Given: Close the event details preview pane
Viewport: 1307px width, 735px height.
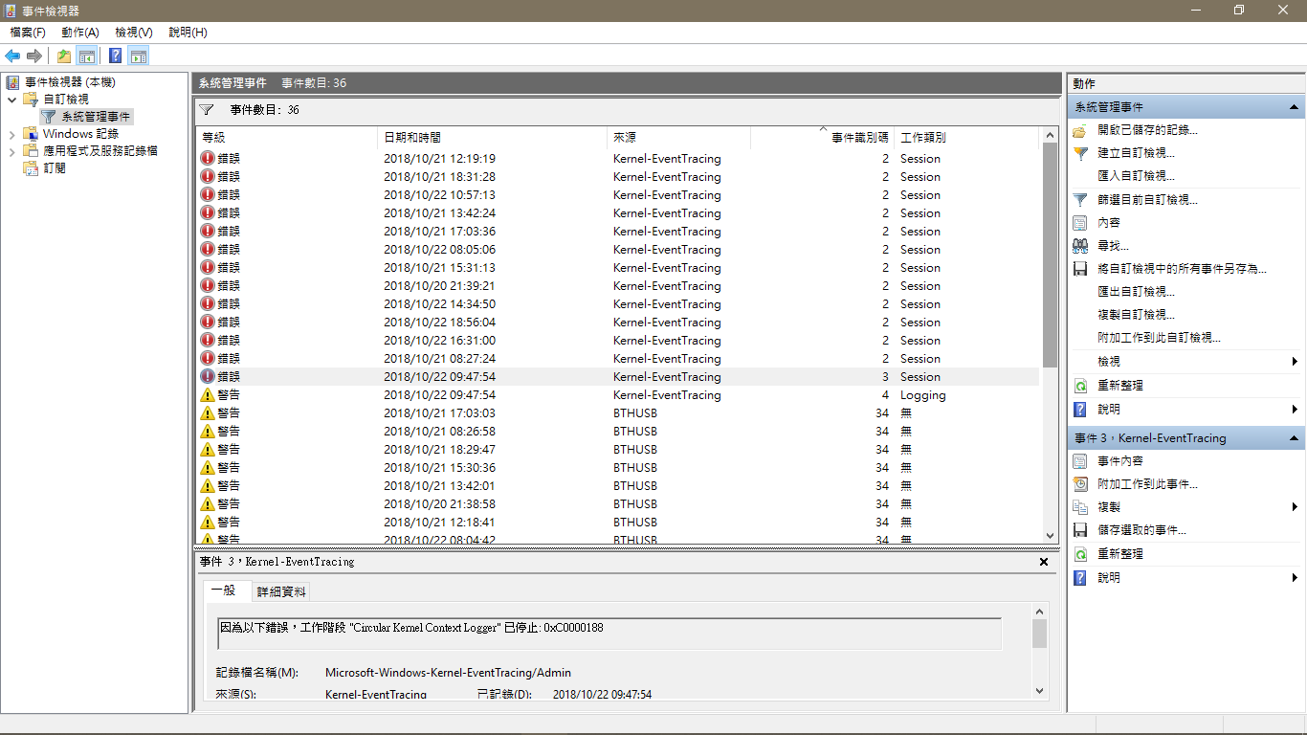Looking at the screenshot, I should pos(1044,562).
